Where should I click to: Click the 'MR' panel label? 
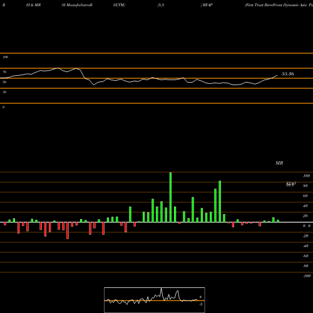pos(279,163)
